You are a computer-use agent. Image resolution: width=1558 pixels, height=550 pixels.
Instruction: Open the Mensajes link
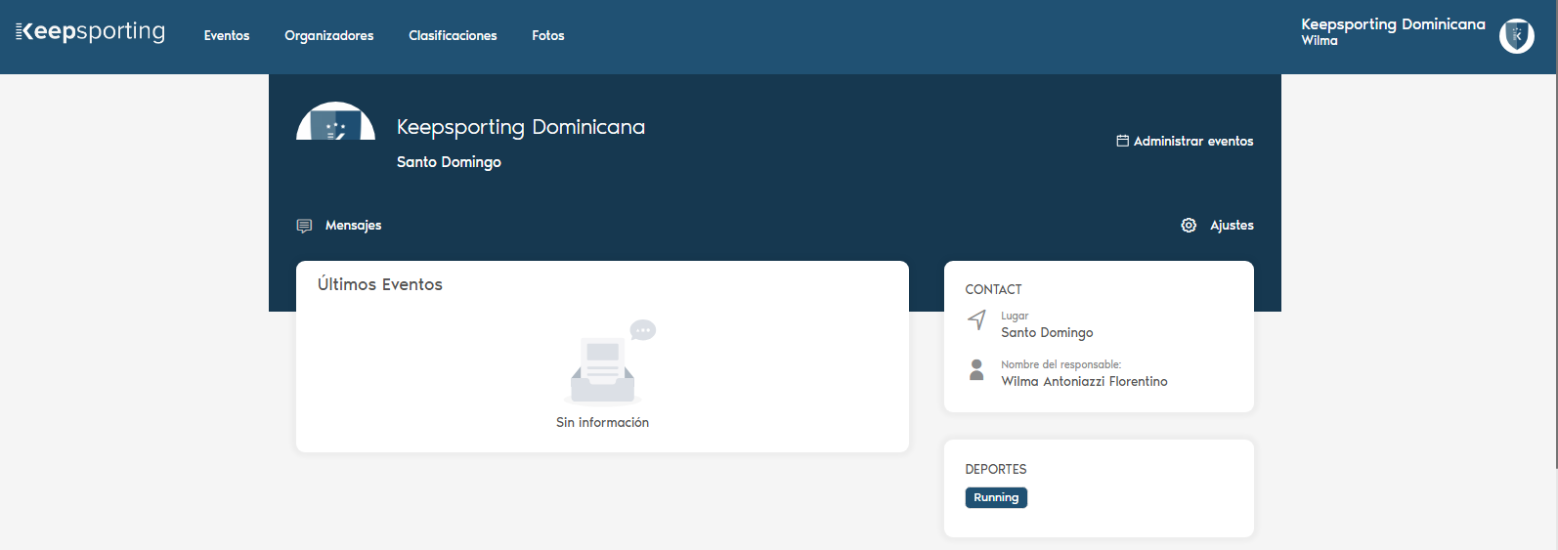(353, 226)
